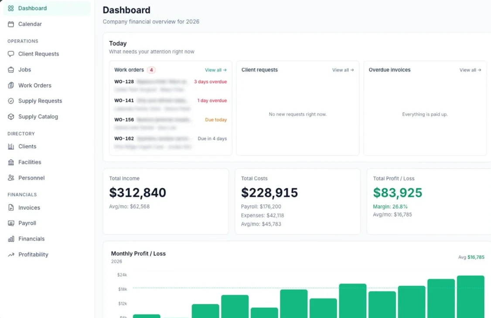Click the Client Requests speech bubble icon
Screen dimensions: 491x318
pyautogui.click(x=11, y=54)
